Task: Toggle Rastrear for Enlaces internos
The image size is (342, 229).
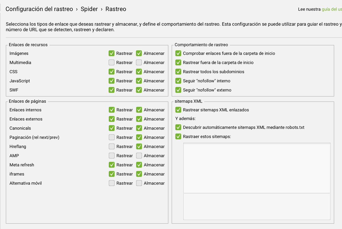Action: pos(111,110)
